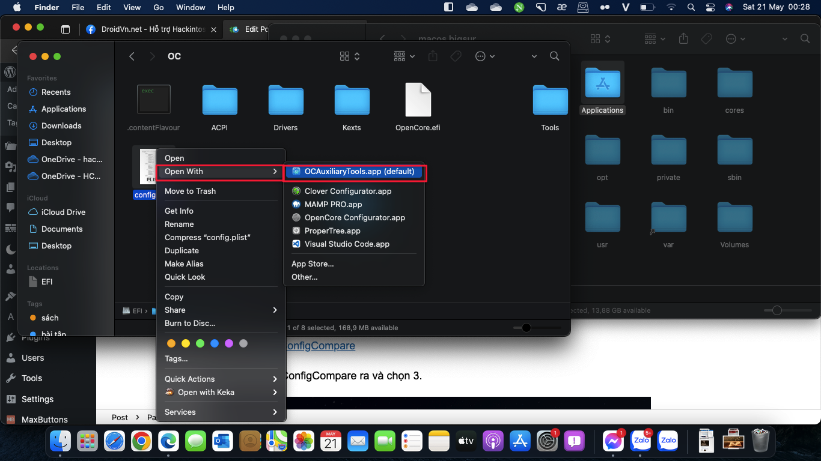Click the Finder search magnifier icon
The height and width of the screenshot is (461, 821).
pyautogui.click(x=554, y=56)
